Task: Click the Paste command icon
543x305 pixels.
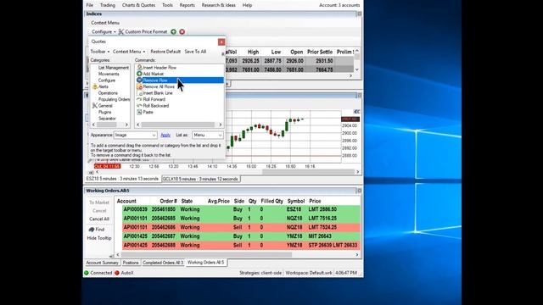Action: [x=139, y=112]
